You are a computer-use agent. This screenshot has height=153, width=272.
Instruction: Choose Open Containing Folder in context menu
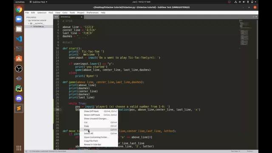[99, 137]
